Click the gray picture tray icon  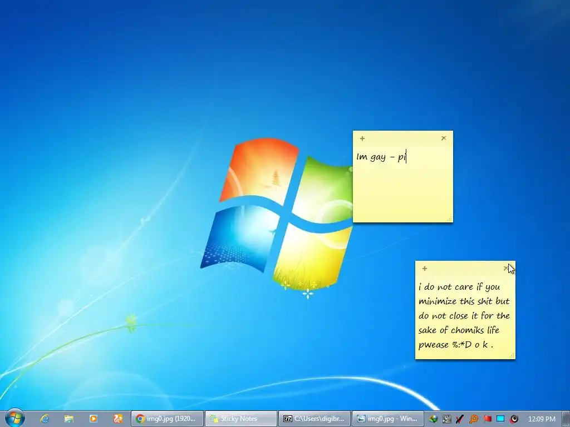click(447, 419)
